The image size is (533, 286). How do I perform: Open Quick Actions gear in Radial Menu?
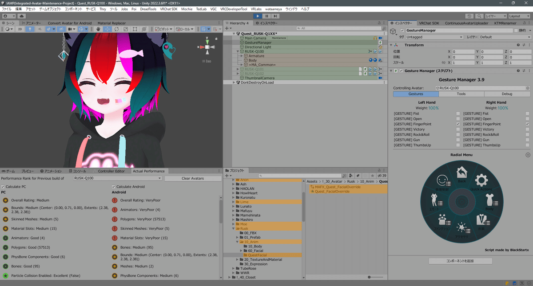coord(481,181)
